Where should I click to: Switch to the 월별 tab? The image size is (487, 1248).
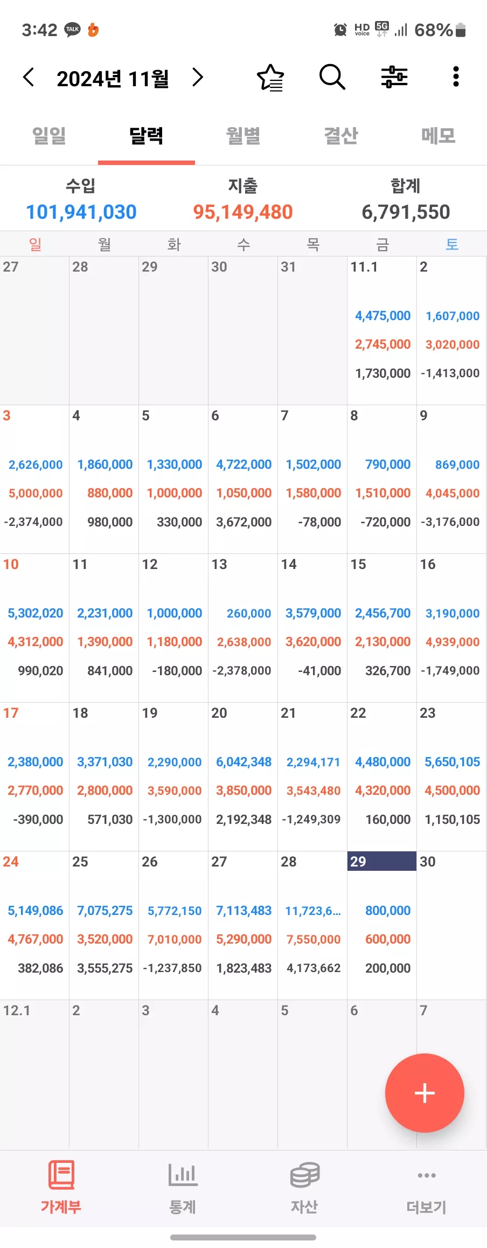(x=244, y=136)
